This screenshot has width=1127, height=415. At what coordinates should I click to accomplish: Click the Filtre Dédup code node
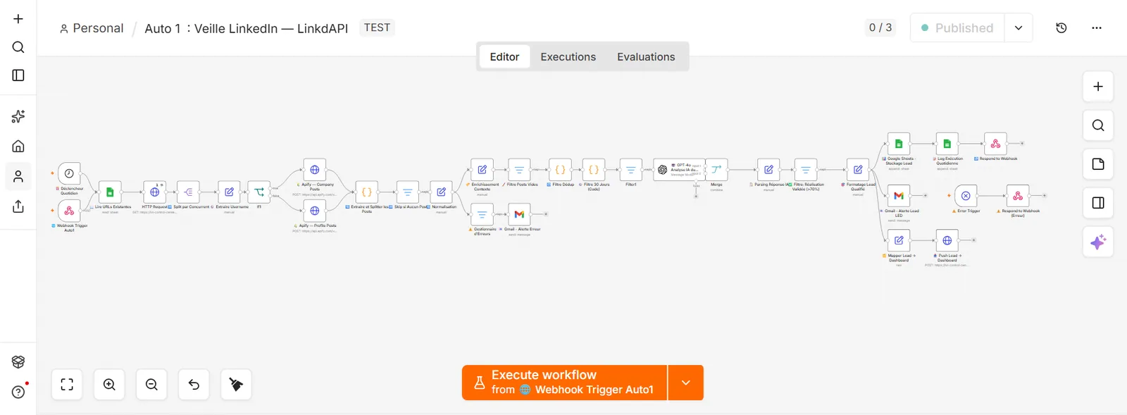coord(560,170)
